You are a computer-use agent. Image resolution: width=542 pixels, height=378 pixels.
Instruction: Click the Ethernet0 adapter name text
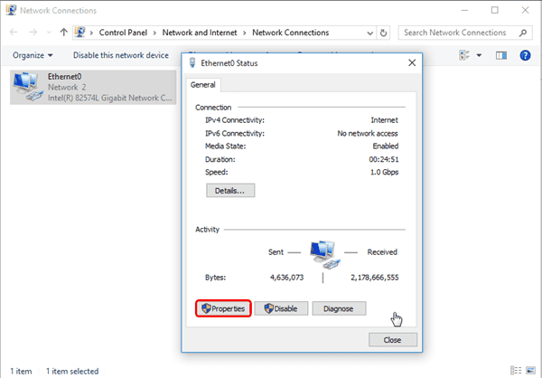click(65, 77)
